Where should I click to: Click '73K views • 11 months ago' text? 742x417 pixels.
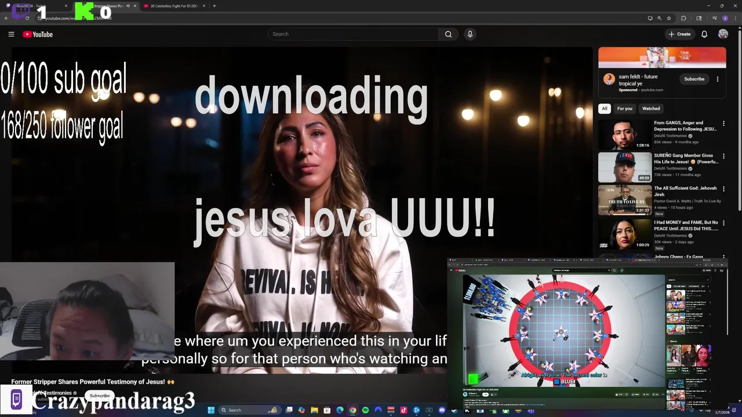point(677,175)
